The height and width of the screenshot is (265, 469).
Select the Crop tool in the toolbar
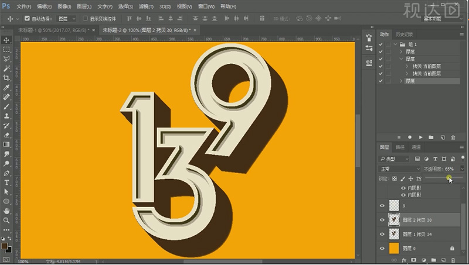(6, 78)
